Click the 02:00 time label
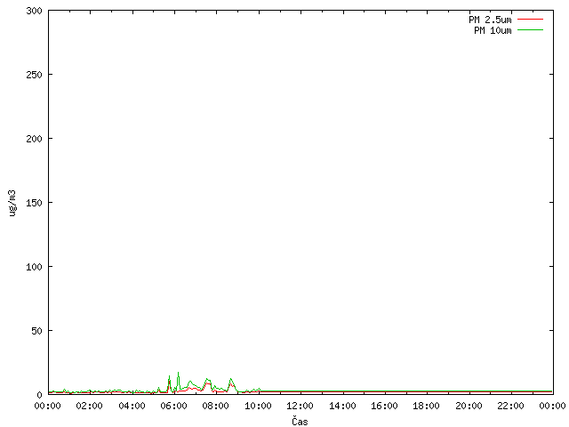569x427 pixels. (x=89, y=406)
